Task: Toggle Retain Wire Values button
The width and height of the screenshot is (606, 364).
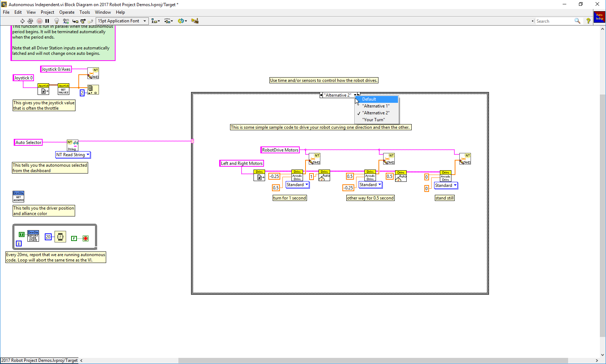Action: (66, 21)
